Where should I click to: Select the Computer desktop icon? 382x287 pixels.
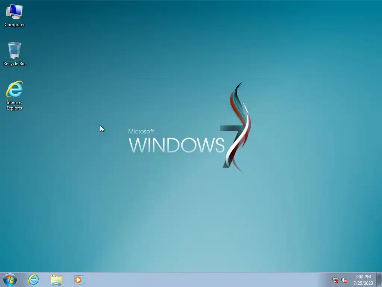coord(15,16)
